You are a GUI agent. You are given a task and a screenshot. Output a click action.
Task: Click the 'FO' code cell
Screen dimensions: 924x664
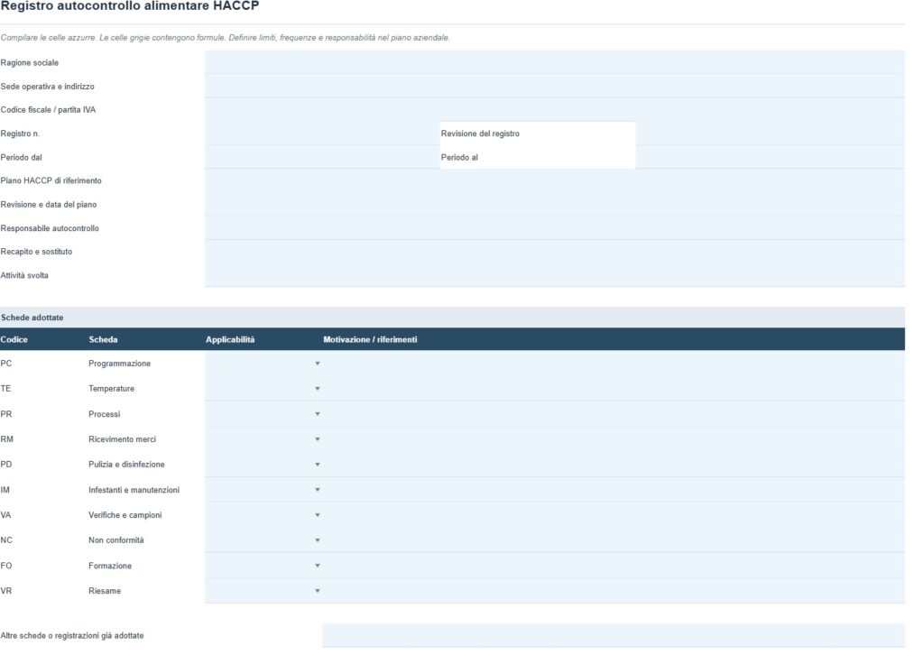pos(6,566)
